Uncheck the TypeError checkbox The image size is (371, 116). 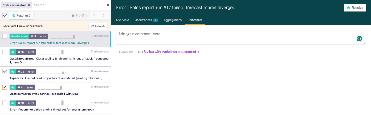tap(5, 71)
